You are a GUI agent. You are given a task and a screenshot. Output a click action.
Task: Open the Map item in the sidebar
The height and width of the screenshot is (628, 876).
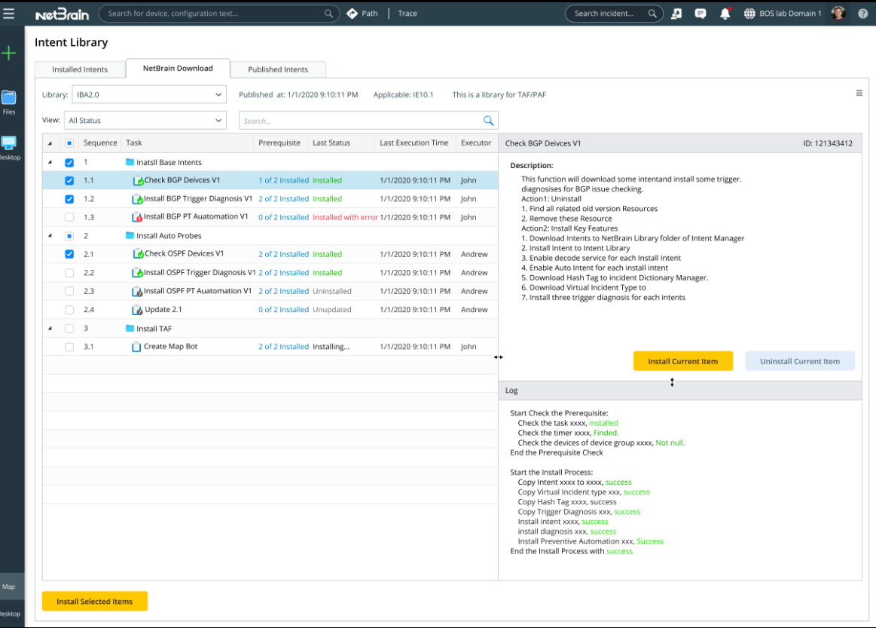point(9,587)
